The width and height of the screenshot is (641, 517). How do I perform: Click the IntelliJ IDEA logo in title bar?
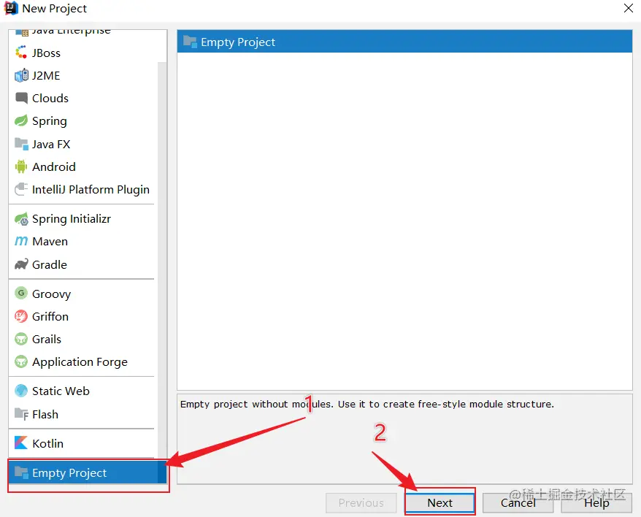point(11,8)
